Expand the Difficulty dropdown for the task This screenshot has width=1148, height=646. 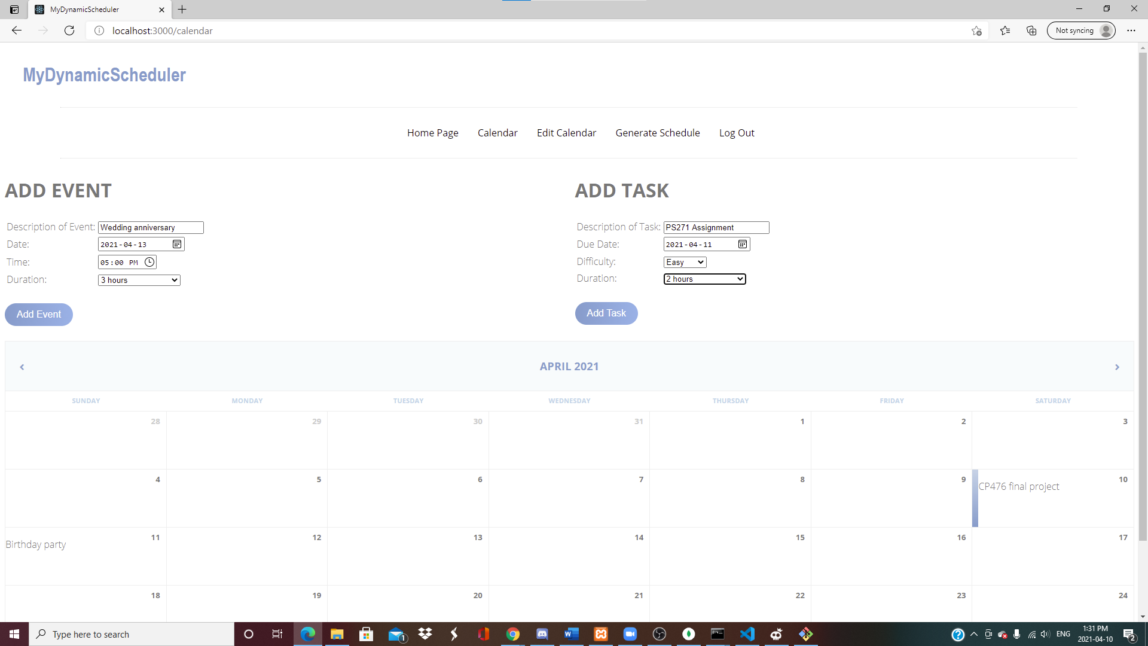click(683, 262)
